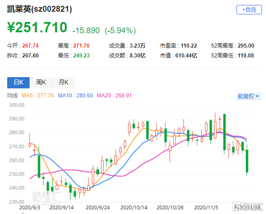Click the current price ¥251.710
The width and height of the screenshot is (266, 214).
click(x=37, y=27)
